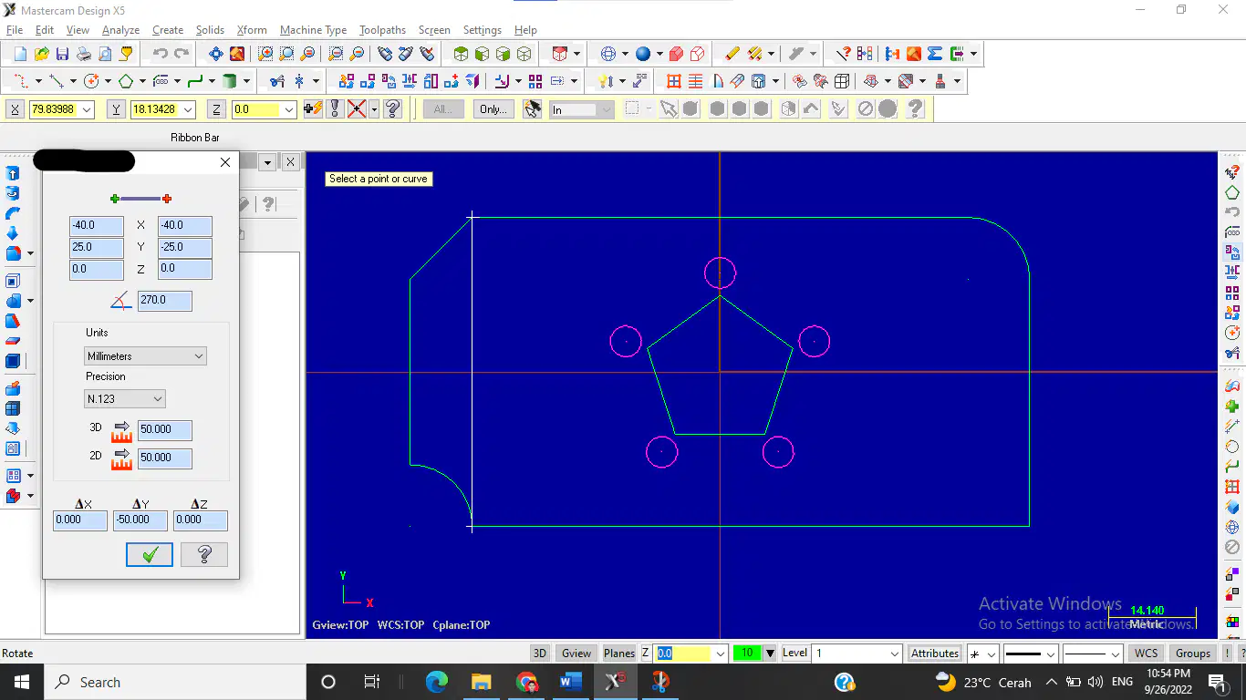Select the Create Line tool icon
The image size is (1246, 700).
57,81
